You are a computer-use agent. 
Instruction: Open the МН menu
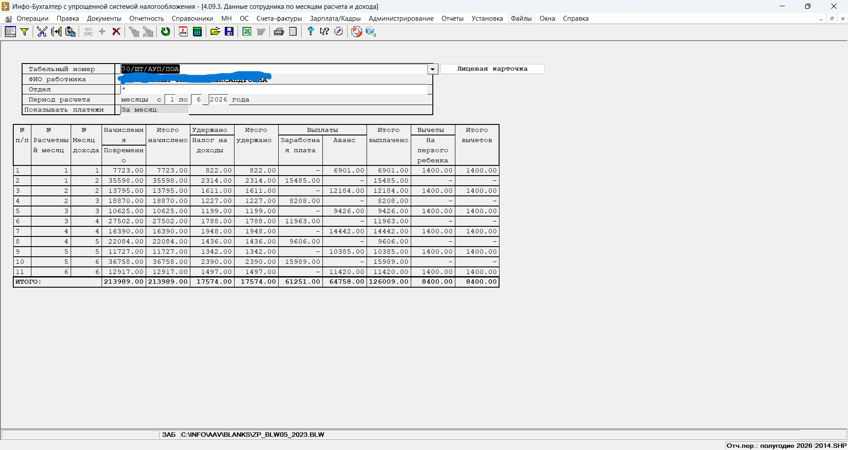[x=227, y=19]
